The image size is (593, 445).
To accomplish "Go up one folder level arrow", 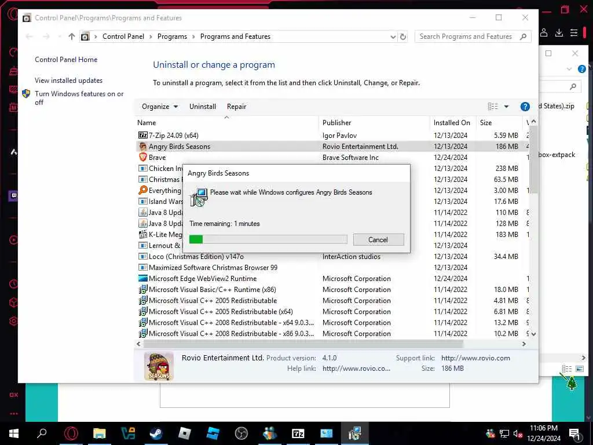I will pos(71,37).
